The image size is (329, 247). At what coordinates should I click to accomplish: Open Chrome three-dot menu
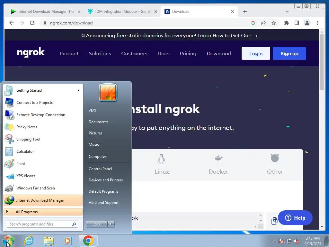317,23
